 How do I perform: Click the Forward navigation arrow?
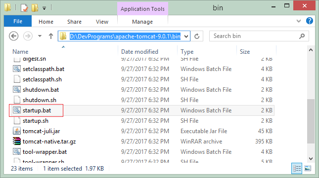click(28, 36)
